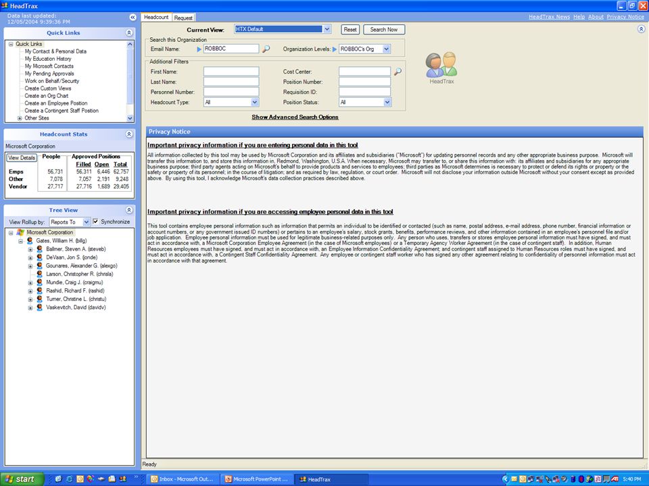Open the About link
The width and height of the screenshot is (649, 486).
coord(596,17)
